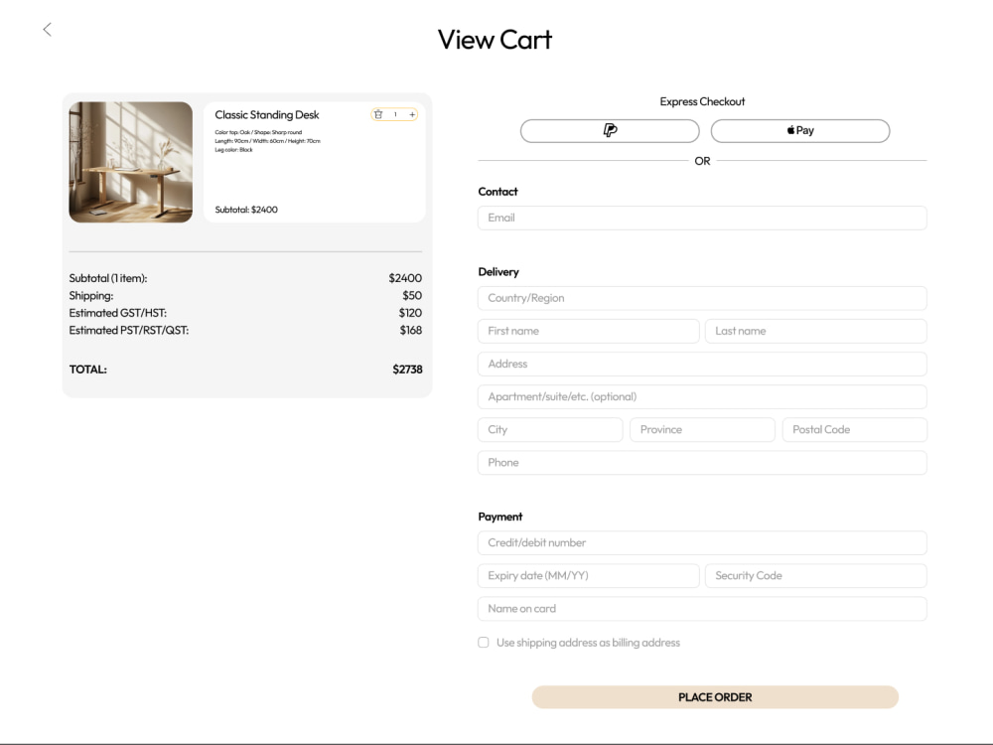The image size is (993, 745).
Task: Click the Security Code field
Action: pos(816,576)
